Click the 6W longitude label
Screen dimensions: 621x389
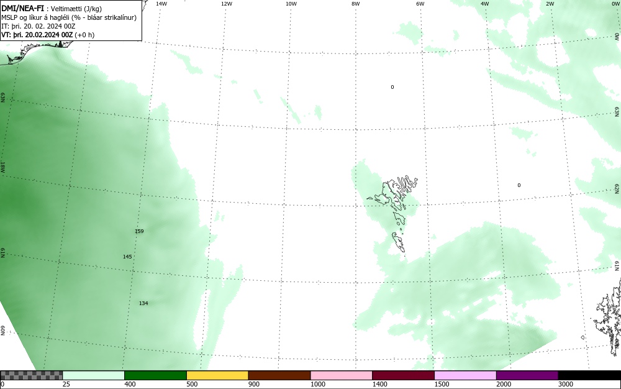coord(420,4)
